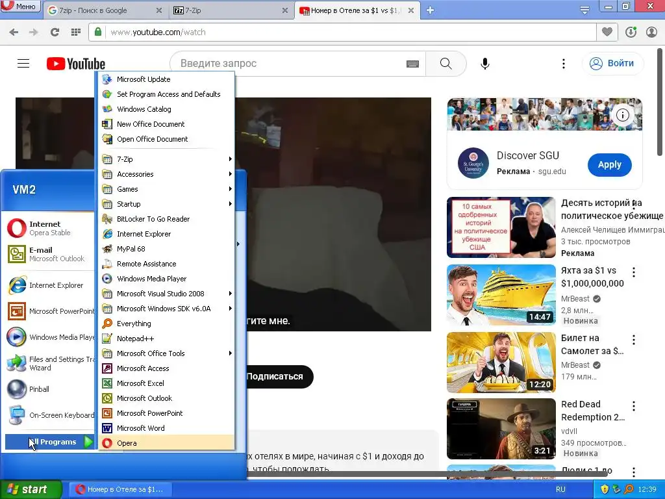
Task: Open the Speed Dial grid icon
Action: point(75,32)
